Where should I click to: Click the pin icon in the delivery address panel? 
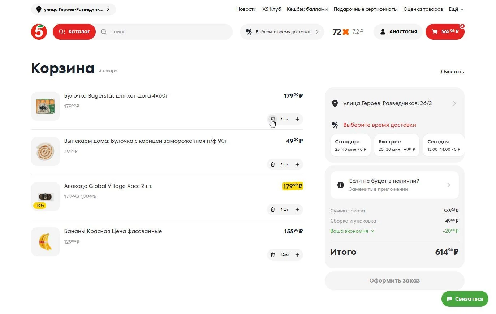click(x=335, y=103)
